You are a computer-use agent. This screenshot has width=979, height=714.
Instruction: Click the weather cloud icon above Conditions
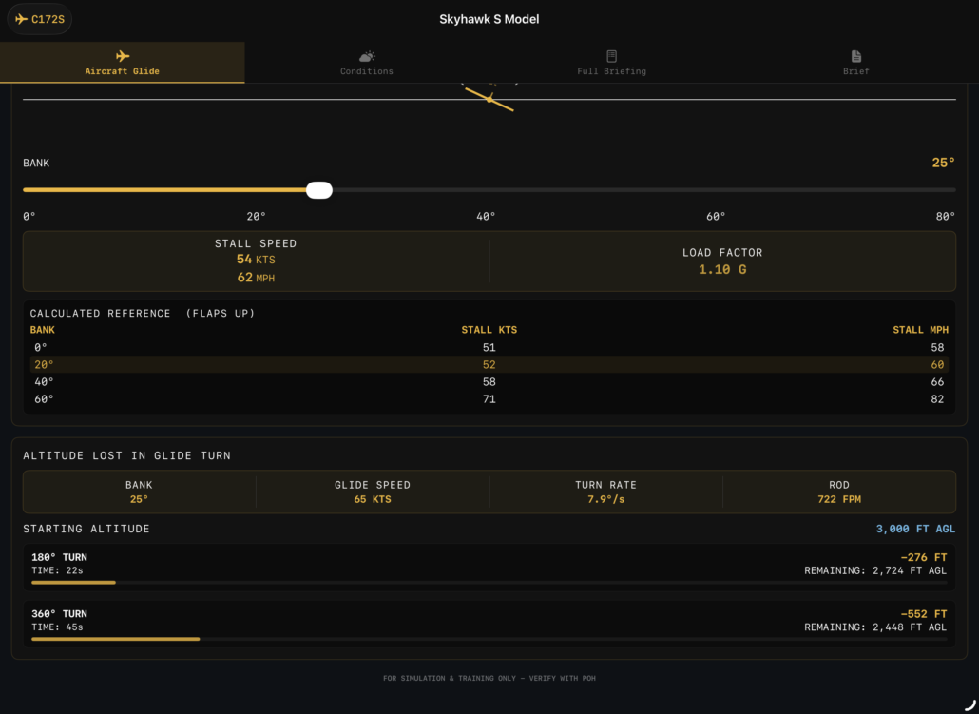[x=367, y=56]
